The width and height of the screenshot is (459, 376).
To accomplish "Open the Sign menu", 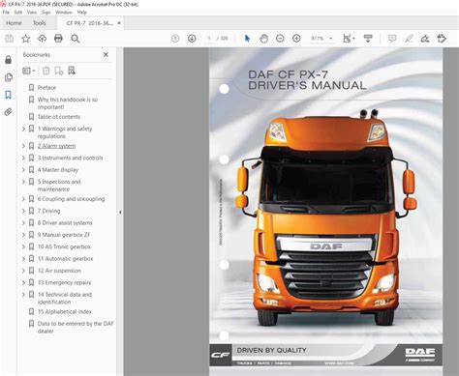I will (x=46, y=13).
